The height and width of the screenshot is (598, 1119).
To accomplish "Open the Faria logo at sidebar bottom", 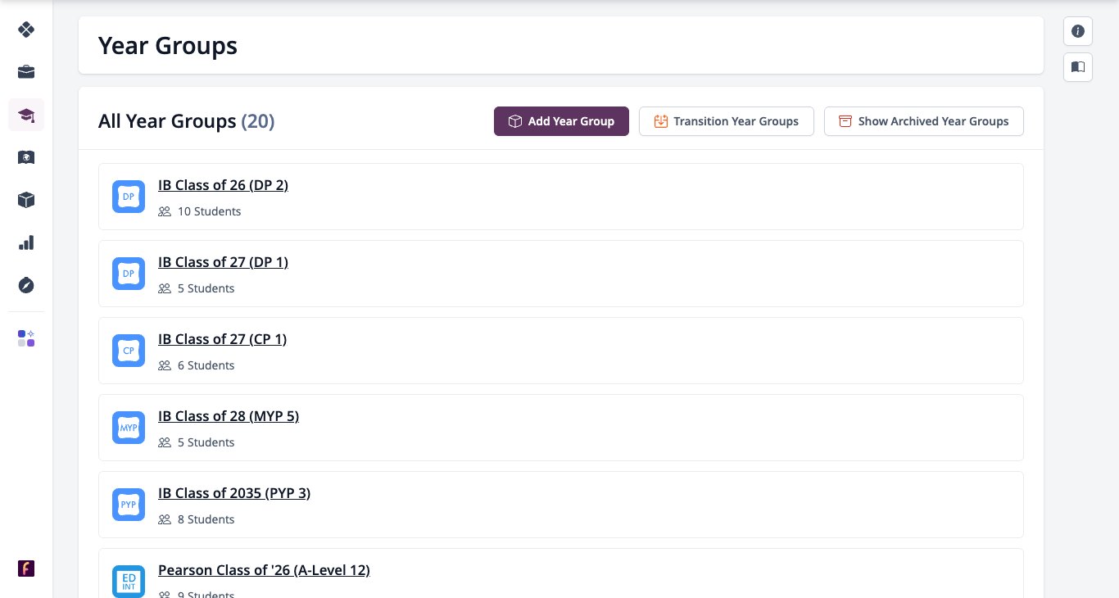I will click(x=26, y=569).
